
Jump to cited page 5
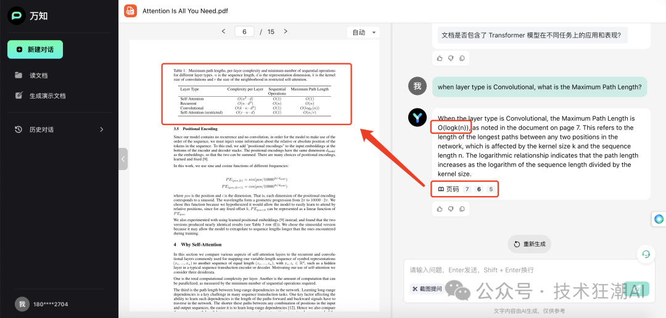(491, 189)
